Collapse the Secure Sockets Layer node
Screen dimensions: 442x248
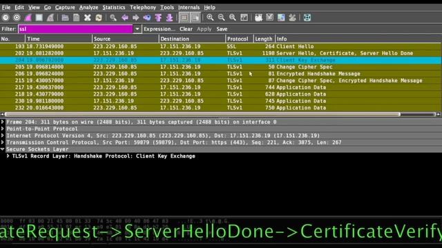(x=3, y=149)
